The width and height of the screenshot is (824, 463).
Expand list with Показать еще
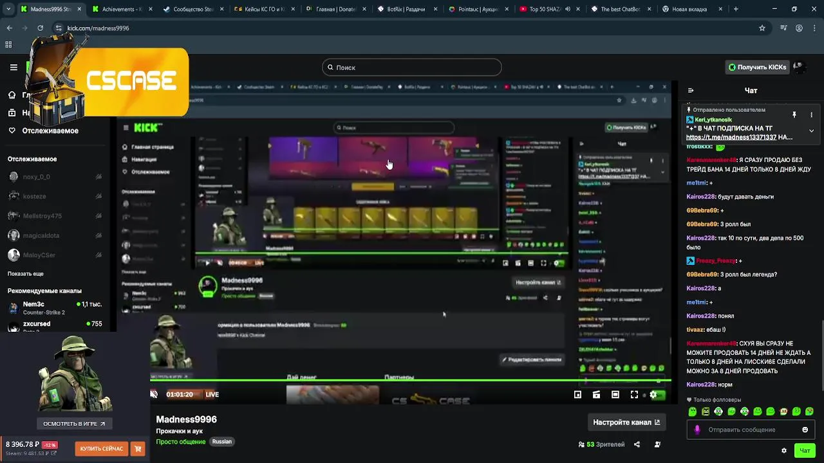[26, 273]
